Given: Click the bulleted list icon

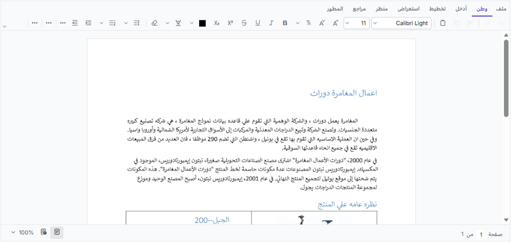Looking at the screenshot, I should (x=137, y=23).
